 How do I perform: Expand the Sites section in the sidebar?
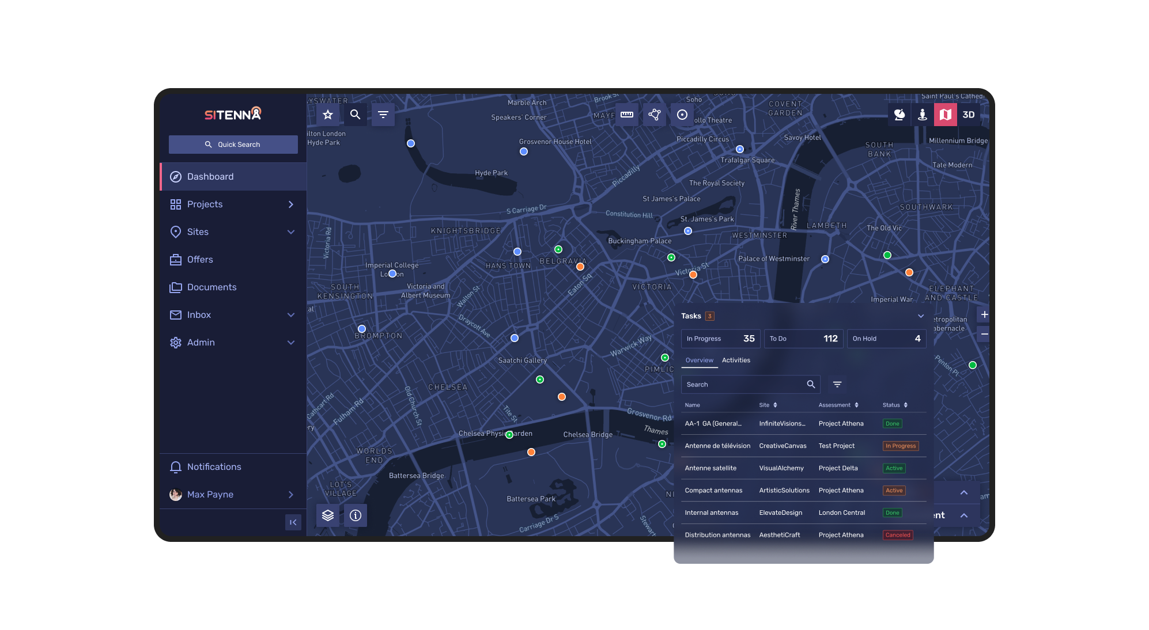click(291, 231)
